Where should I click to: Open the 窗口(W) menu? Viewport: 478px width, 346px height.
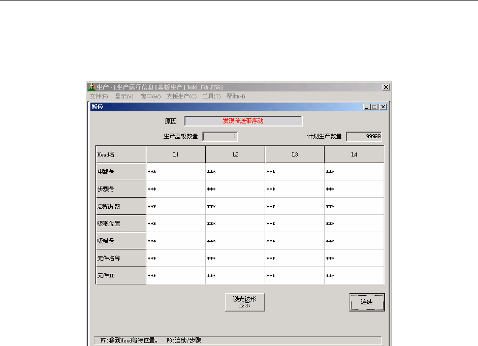coord(150,97)
